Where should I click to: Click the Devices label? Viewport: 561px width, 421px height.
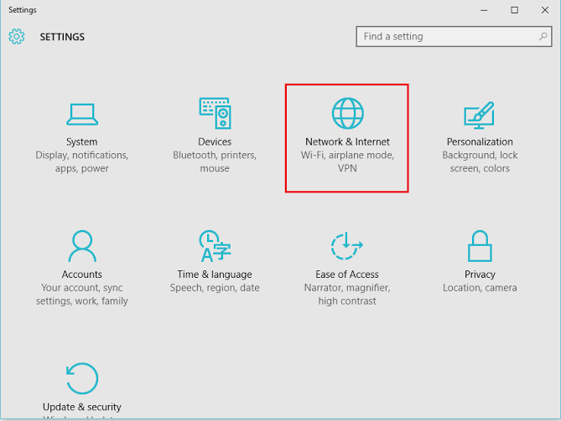pos(215,141)
